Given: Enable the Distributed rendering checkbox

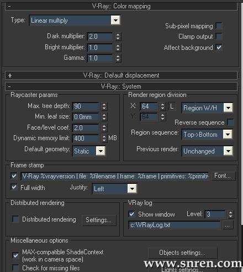Looking at the screenshot, I should (15, 219).
